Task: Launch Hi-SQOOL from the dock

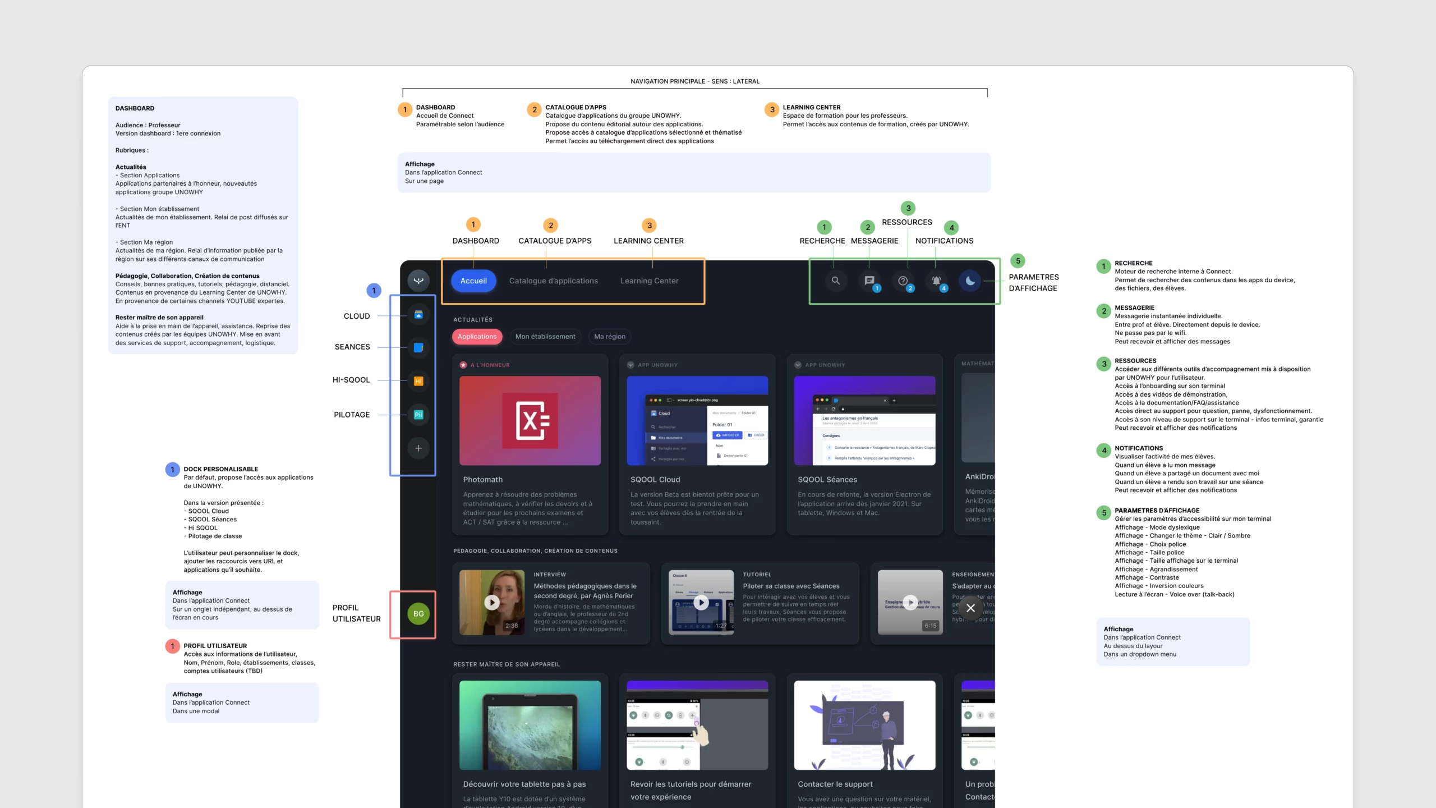Action: [418, 381]
